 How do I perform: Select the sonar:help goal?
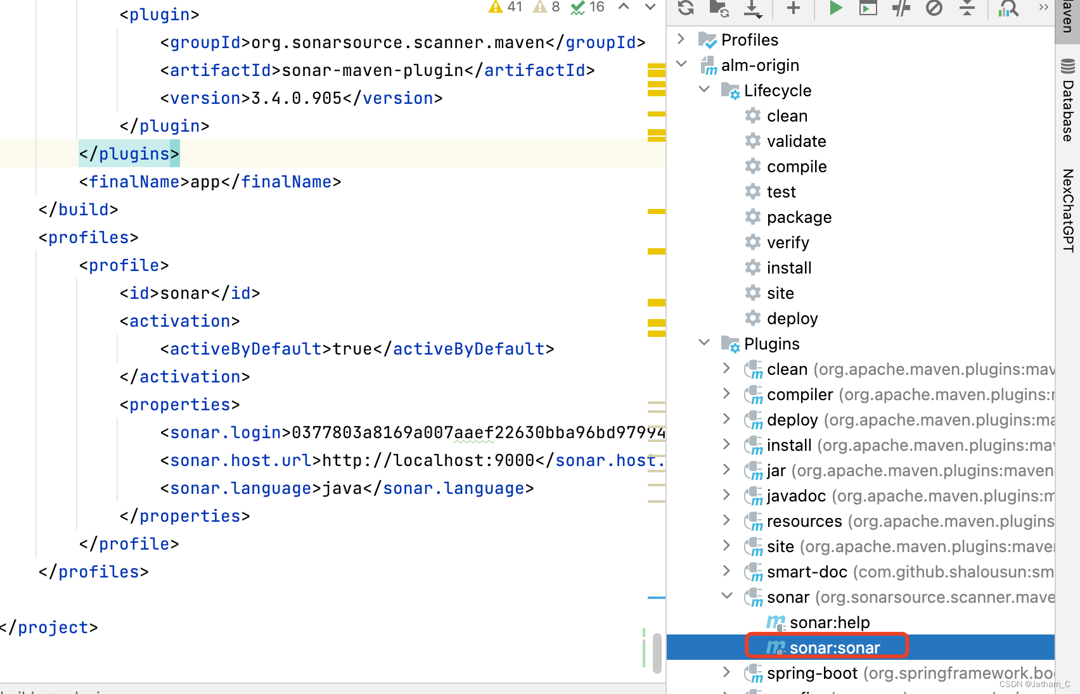[830, 622]
